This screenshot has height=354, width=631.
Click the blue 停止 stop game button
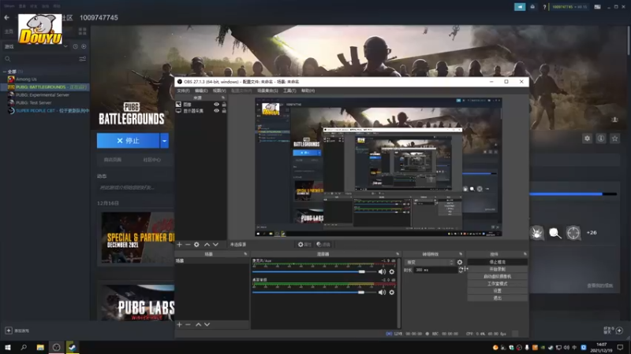pos(128,141)
